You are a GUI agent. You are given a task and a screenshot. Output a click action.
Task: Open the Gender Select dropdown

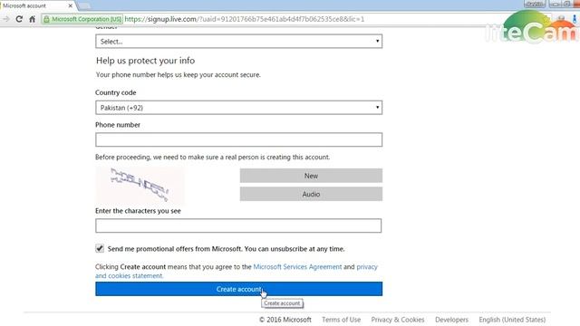click(x=238, y=42)
